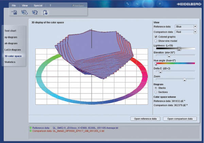This screenshot has height=143, width=204.
Task: Toggle the Colored graphic checkbox
Action: coord(156,37)
